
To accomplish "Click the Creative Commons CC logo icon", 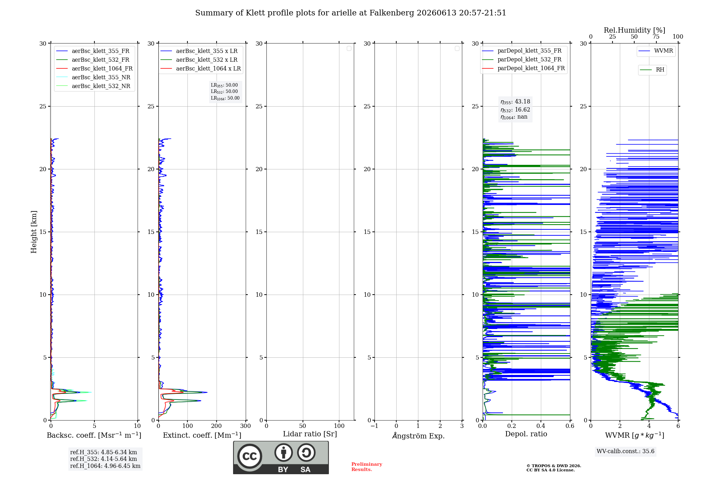I will pos(250,456).
